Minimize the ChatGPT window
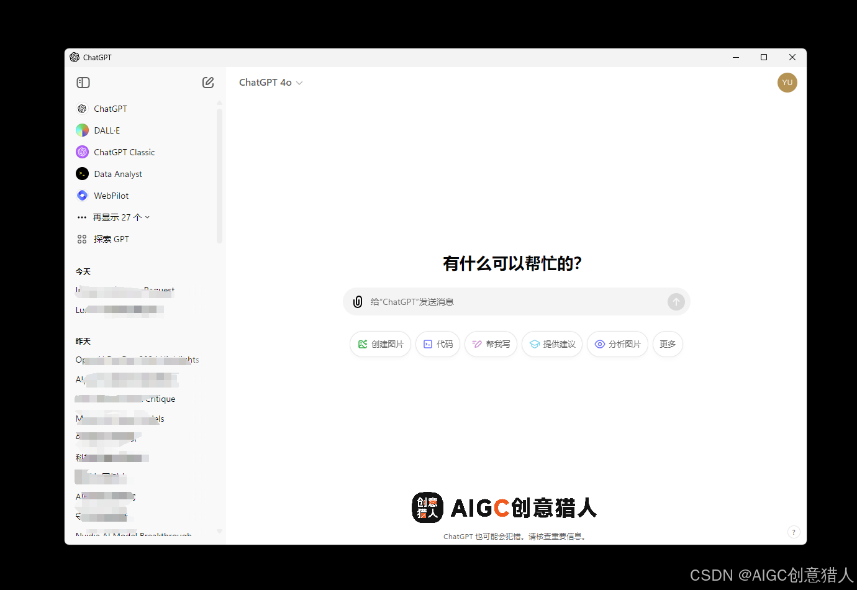857x590 pixels. [736, 57]
